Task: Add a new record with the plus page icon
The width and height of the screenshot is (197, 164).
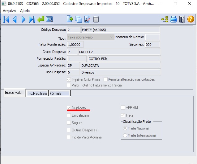Action: pyautogui.click(x=70, y=19)
